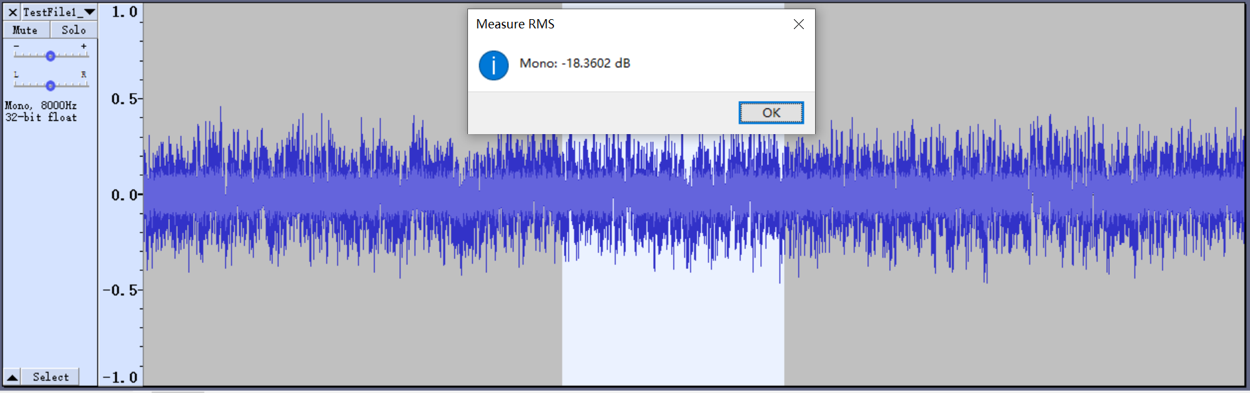This screenshot has height=393, width=1250.
Task: Click the gain slider handle
Action: click(50, 56)
